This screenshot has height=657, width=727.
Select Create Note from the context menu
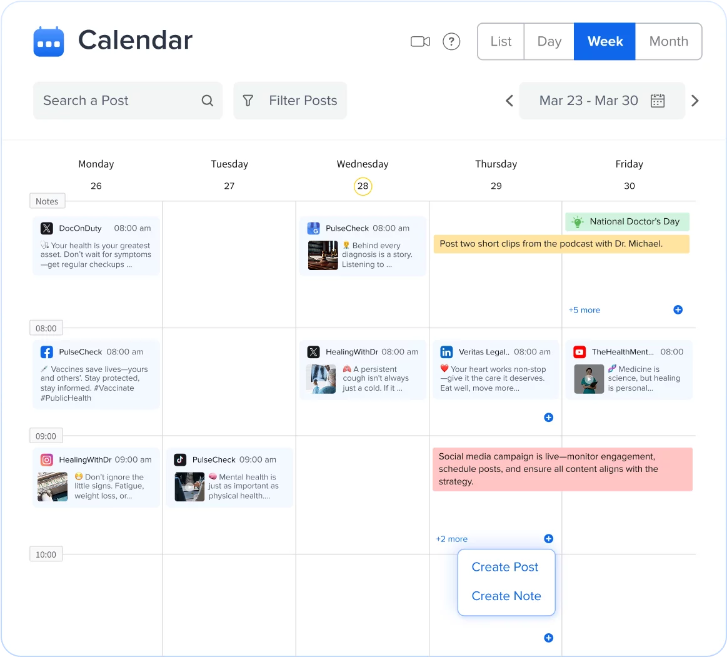click(506, 596)
